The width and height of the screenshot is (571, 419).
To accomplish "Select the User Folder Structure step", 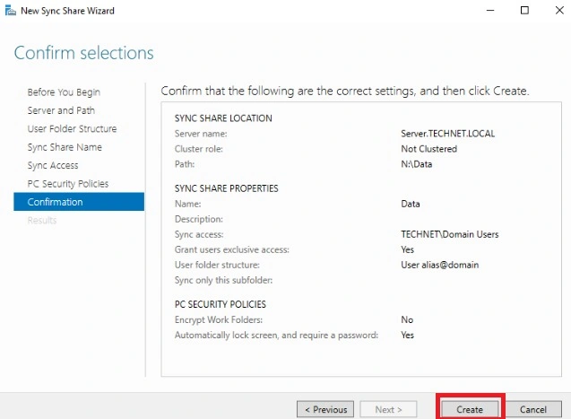I will pos(72,128).
